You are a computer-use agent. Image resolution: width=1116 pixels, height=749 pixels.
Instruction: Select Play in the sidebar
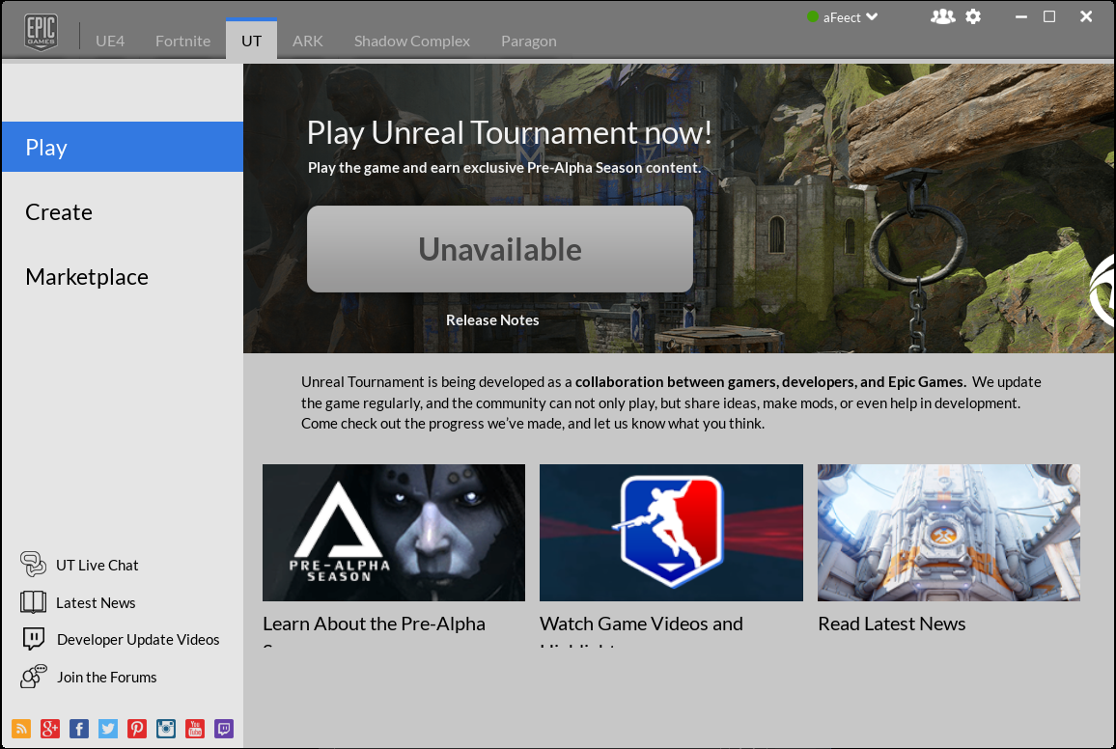click(x=123, y=147)
